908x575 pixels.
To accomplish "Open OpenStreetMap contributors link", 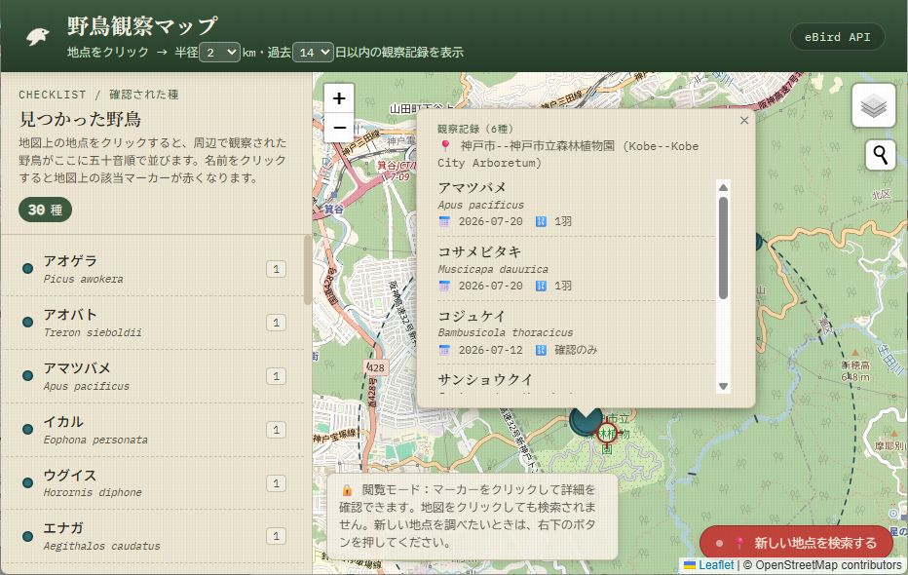I will click(x=828, y=565).
